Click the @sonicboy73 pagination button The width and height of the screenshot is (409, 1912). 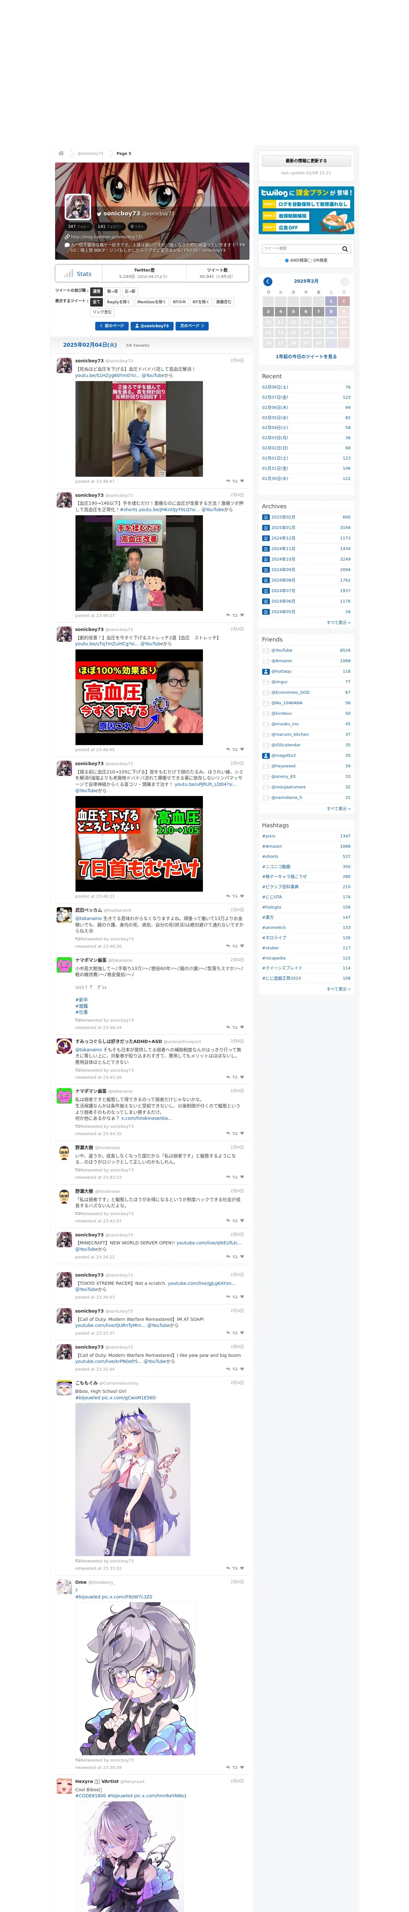point(152,326)
